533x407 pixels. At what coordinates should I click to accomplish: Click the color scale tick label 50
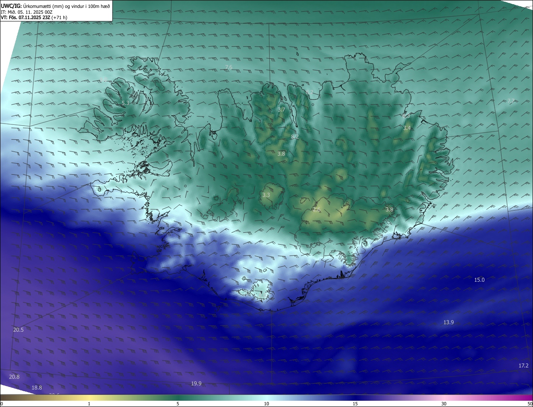point(530,404)
